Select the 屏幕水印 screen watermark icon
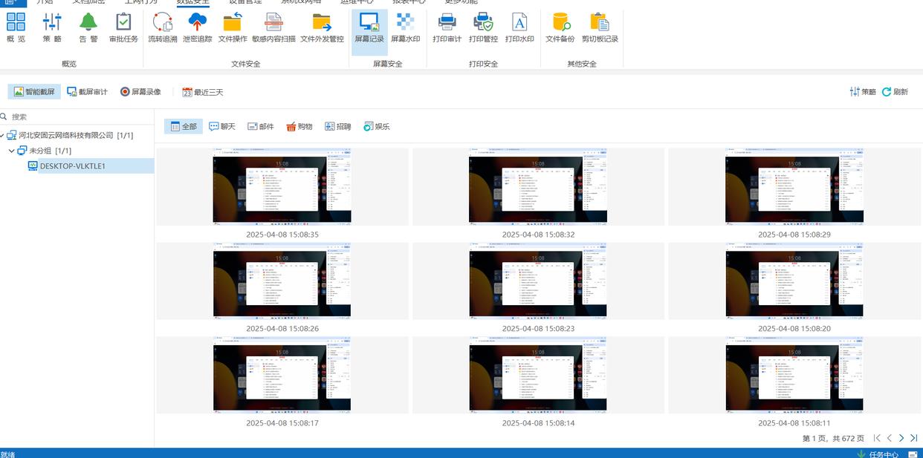The image size is (923, 458). click(x=405, y=28)
